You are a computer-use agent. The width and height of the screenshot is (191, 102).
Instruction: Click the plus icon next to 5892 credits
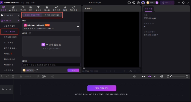click(157, 3)
